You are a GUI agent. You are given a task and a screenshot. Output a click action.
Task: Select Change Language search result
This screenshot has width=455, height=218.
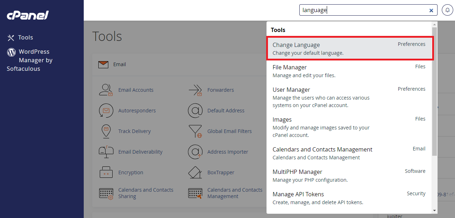click(350, 48)
